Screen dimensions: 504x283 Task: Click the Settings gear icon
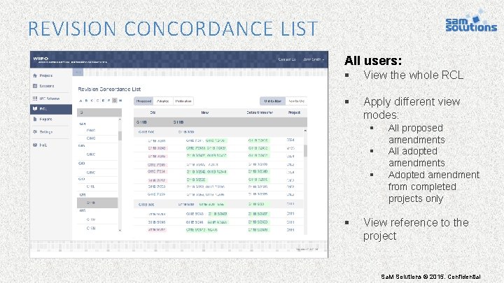tap(35, 132)
